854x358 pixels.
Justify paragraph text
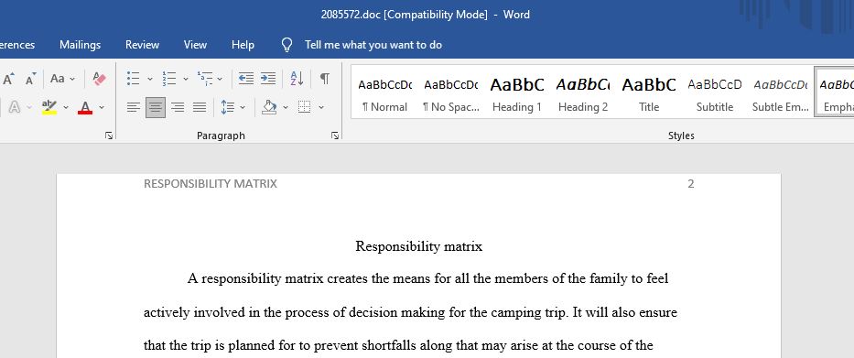coord(200,107)
